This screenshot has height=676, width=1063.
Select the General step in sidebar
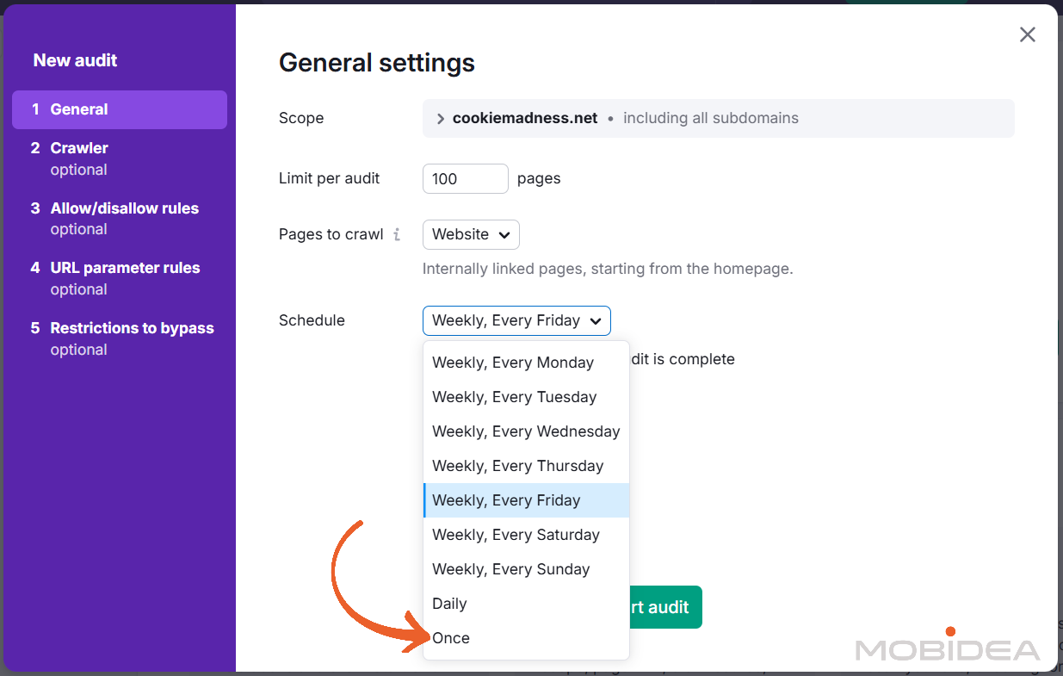[119, 109]
